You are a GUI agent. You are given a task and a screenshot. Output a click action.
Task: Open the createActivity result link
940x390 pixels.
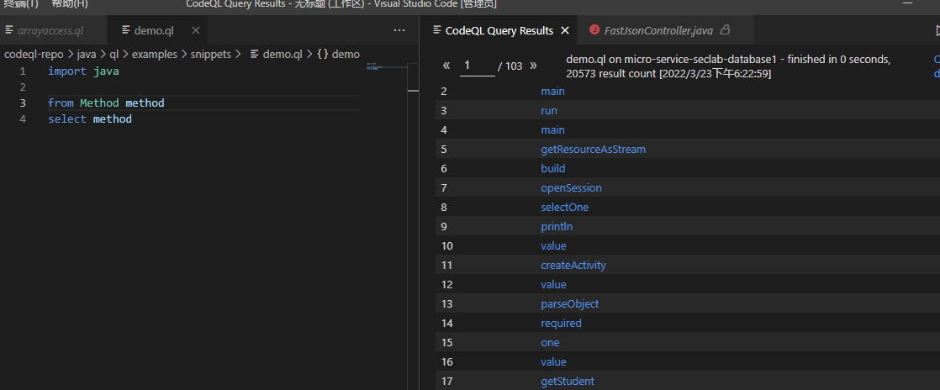[573, 265]
